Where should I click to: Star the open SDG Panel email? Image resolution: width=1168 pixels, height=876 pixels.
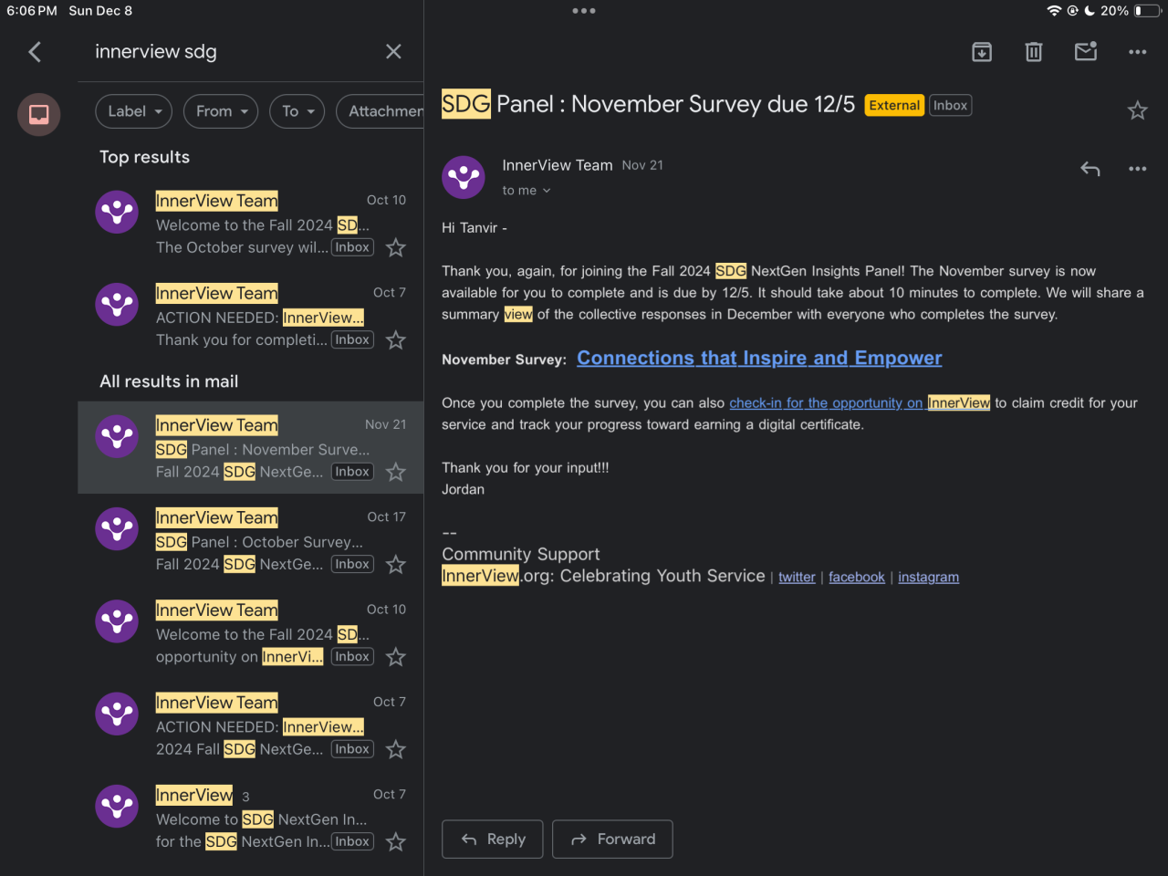point(1137,111)
